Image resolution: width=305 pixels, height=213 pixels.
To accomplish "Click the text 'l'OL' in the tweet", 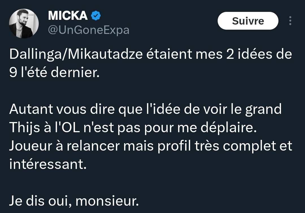I will (x=68, y=128).
